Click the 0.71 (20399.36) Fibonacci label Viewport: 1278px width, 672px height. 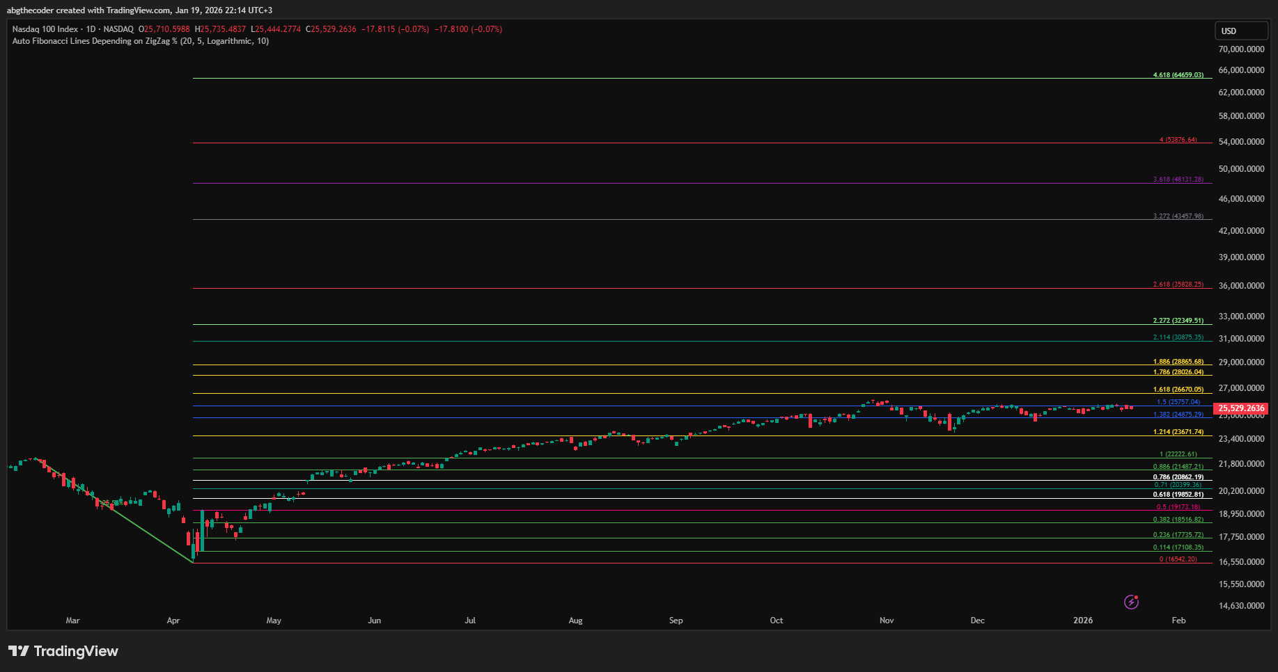tap(1178, 485)
